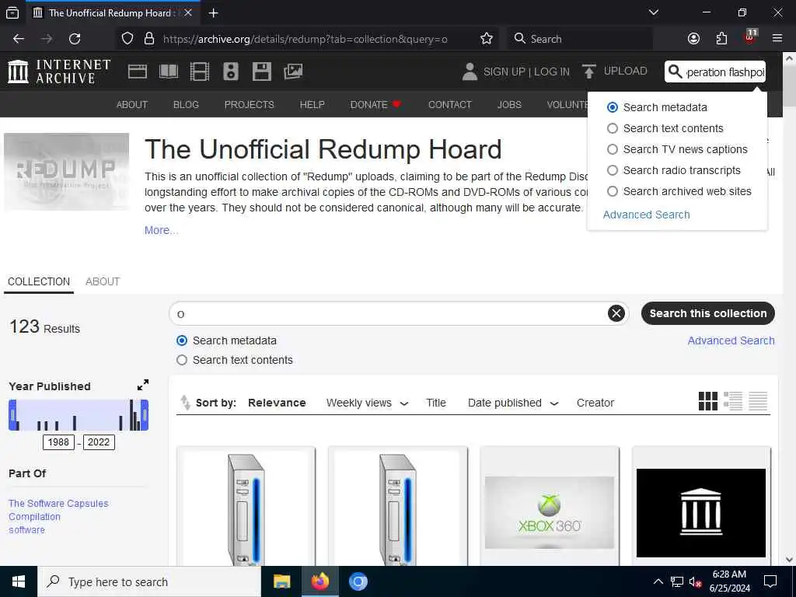Open the CONTACT nav item
The width and height of the screenshot is (796, 597).
[450, 105]
